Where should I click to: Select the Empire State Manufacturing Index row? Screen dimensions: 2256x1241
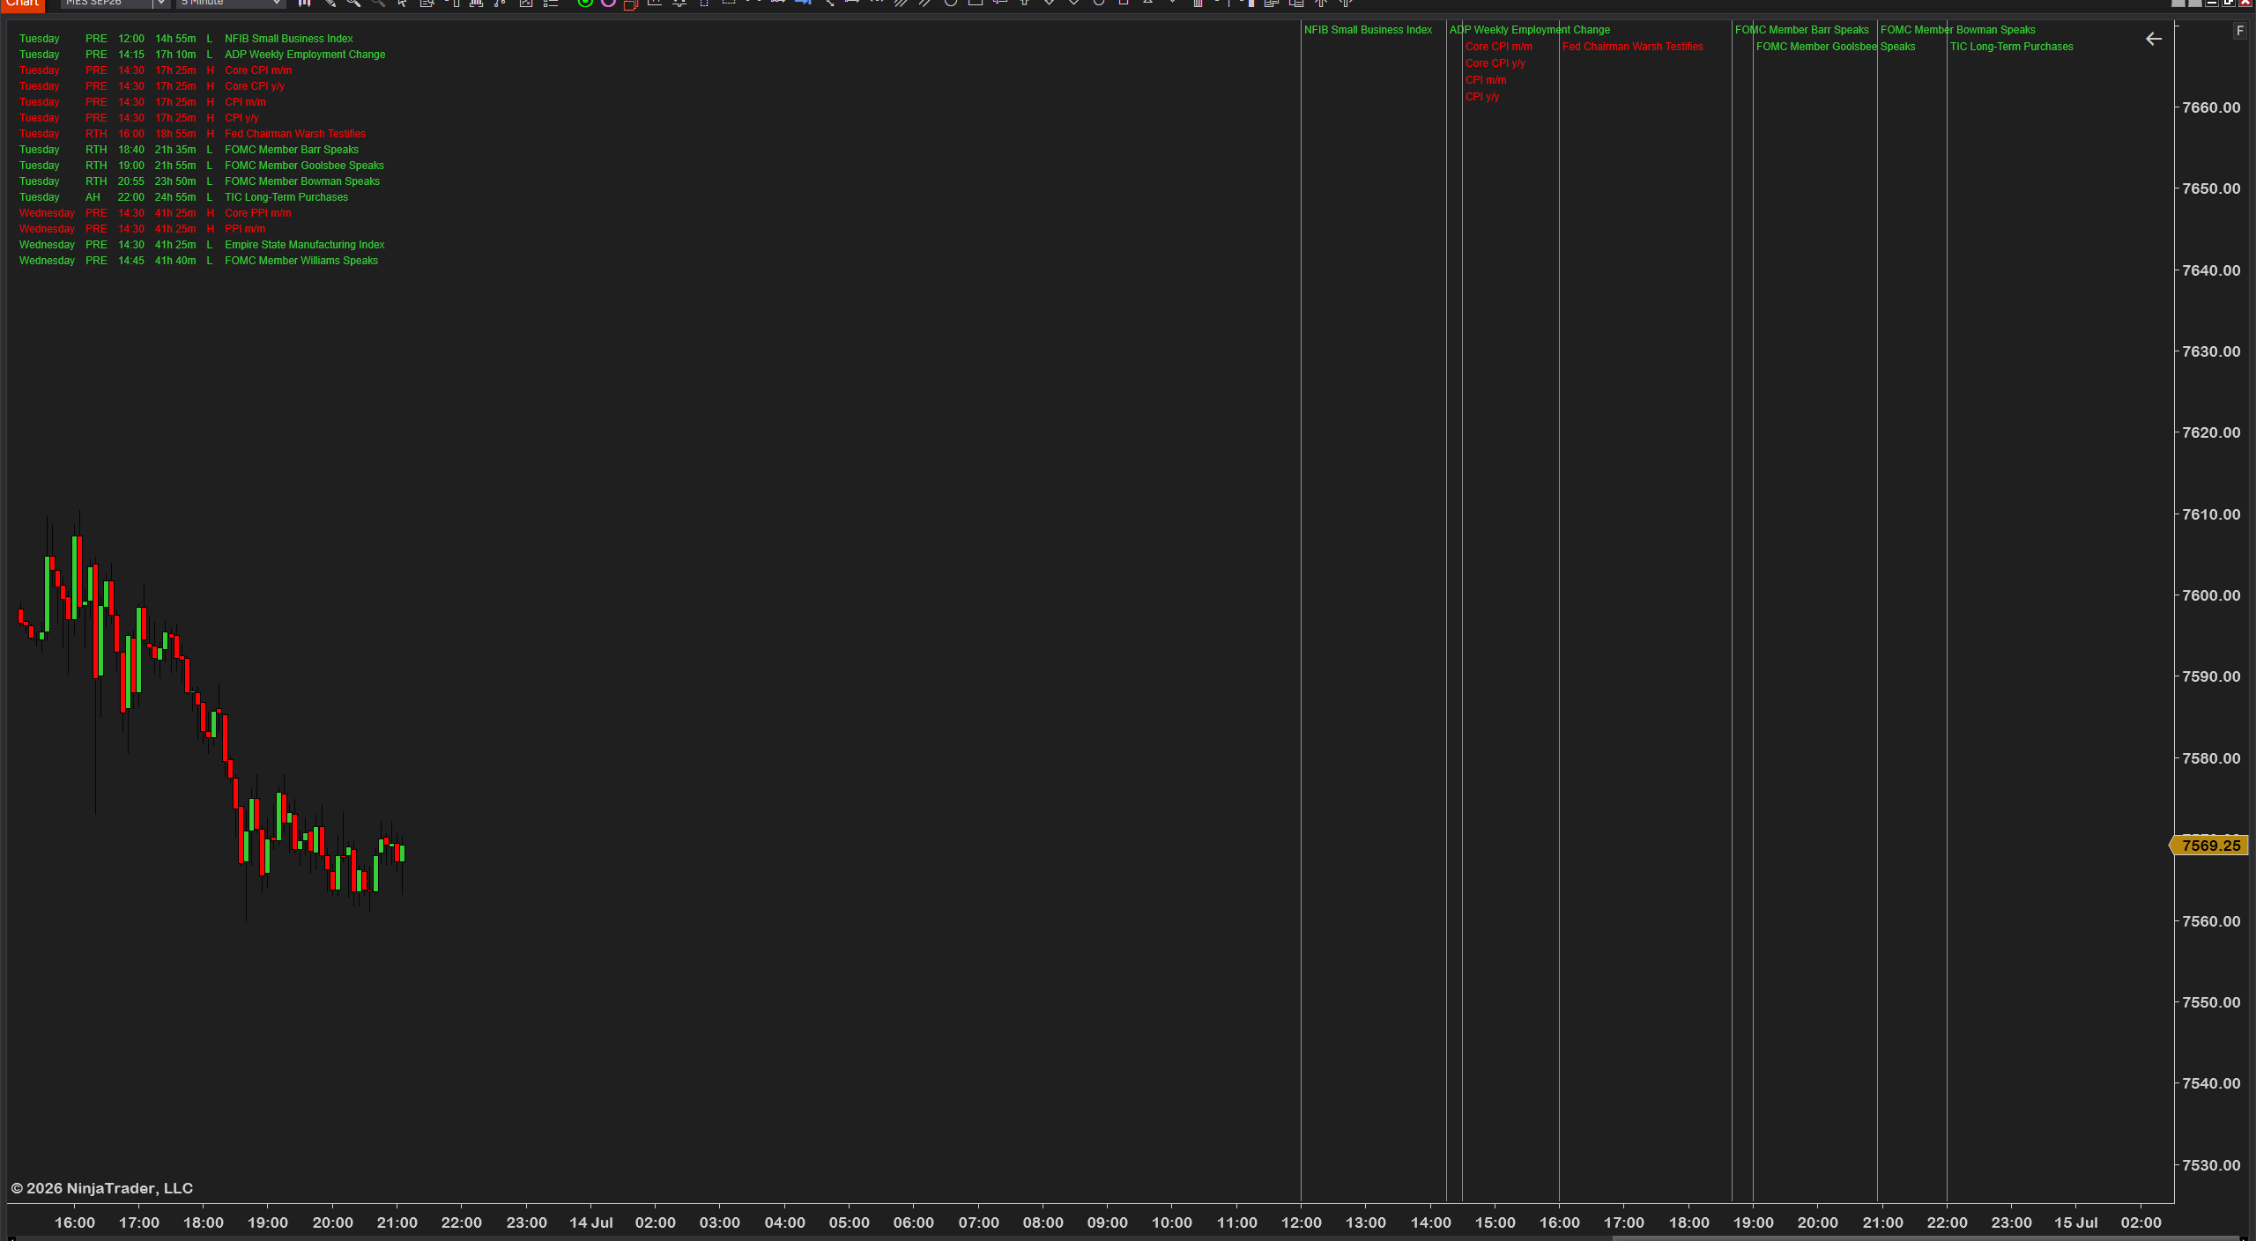[202, 245]
